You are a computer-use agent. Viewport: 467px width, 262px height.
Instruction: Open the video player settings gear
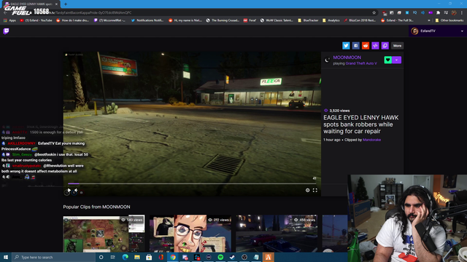[x=308, y=190]
